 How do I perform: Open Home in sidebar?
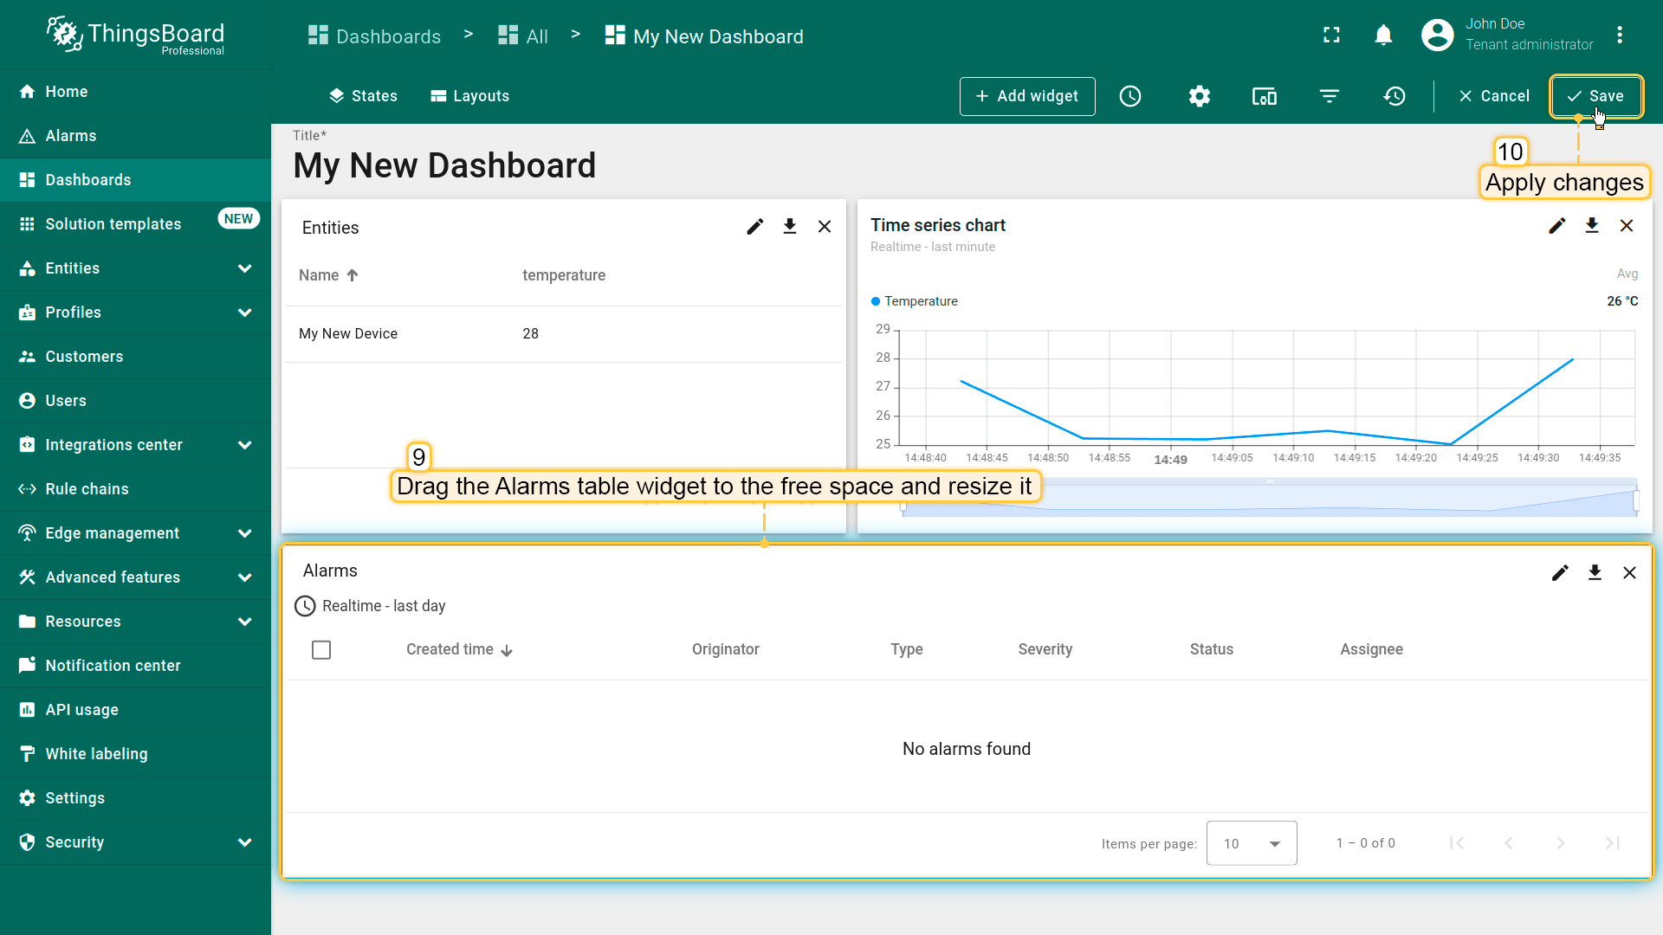[x=135, y=92]
